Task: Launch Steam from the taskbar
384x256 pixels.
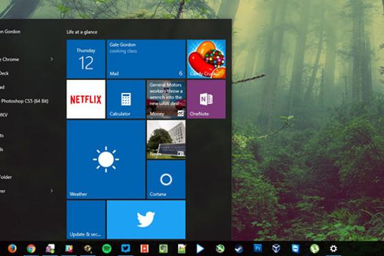Action: (x=239, y=249)
